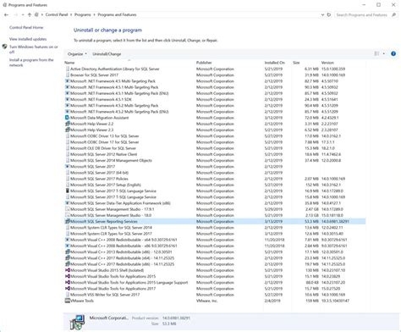Select Visual C++ 2017 Redistributable (x86) row
The height and width of the screenshot is (332, 401).
(215, 264)
